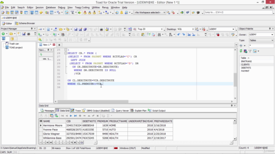Open the Type Tables dropdown
This screenshot has width=275, height=154.
(272, 40)
